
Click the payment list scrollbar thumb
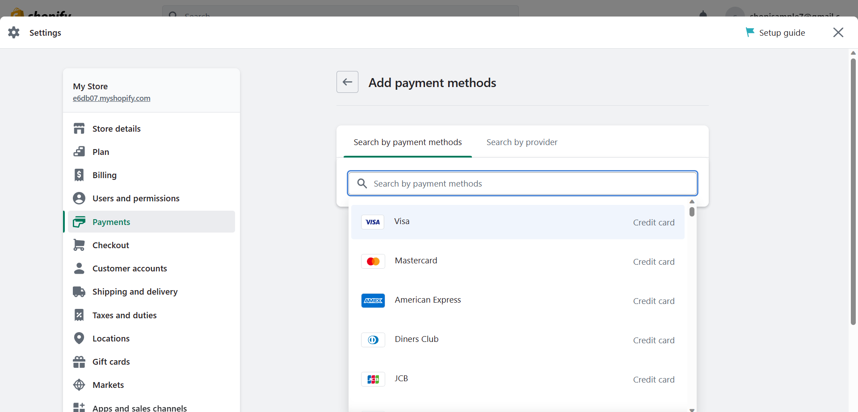[692, 212]
